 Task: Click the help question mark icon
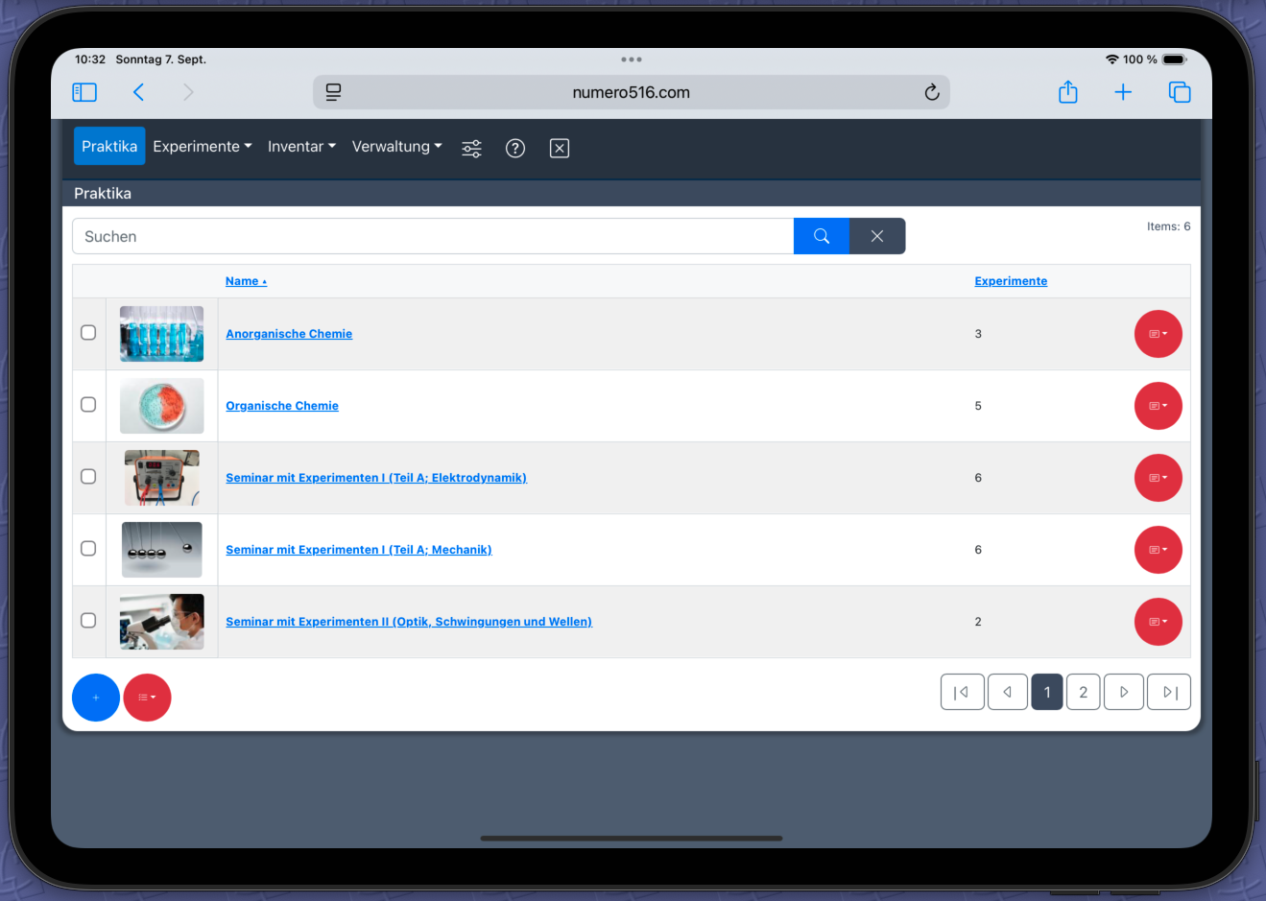point(515,148)
